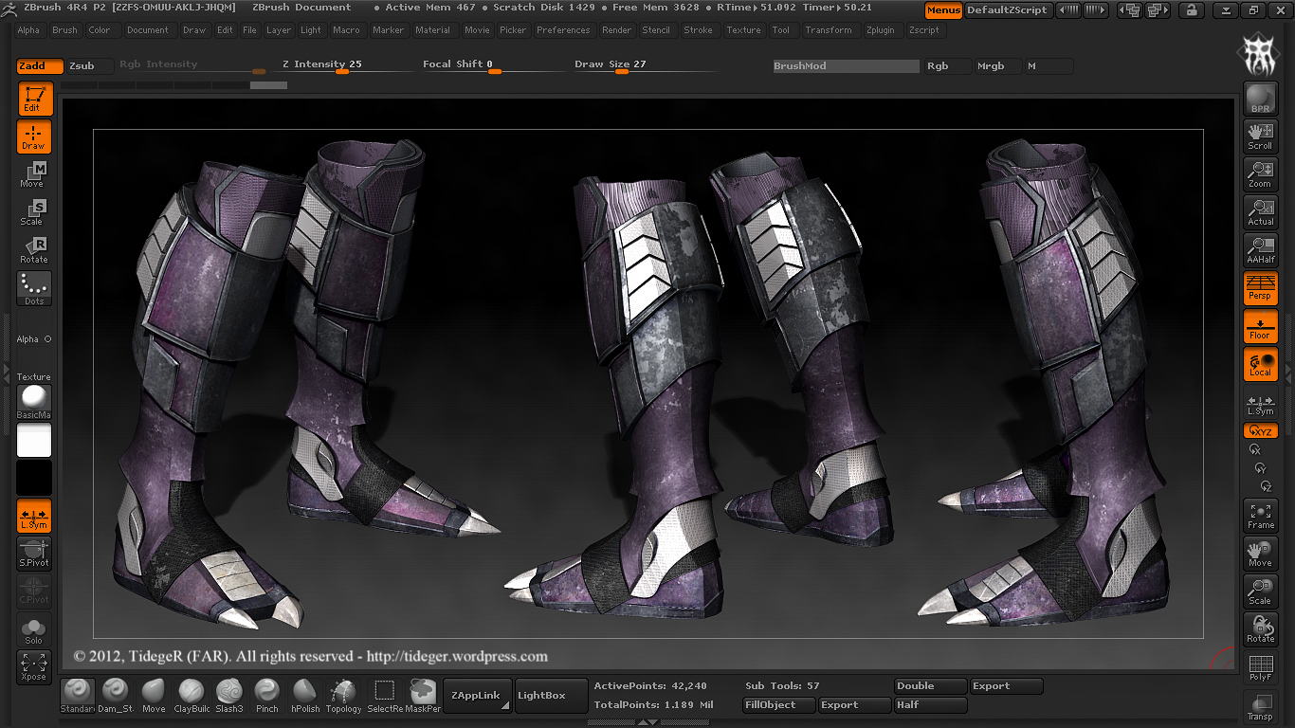Enable Mrgb mode
This screenshot has height=728, width=1295.
[996, 66]
